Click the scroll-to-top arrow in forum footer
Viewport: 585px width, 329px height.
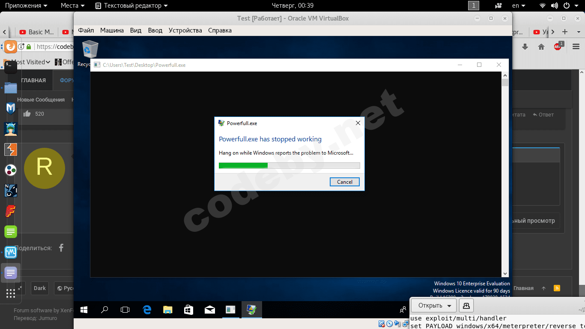pos(544,288)
